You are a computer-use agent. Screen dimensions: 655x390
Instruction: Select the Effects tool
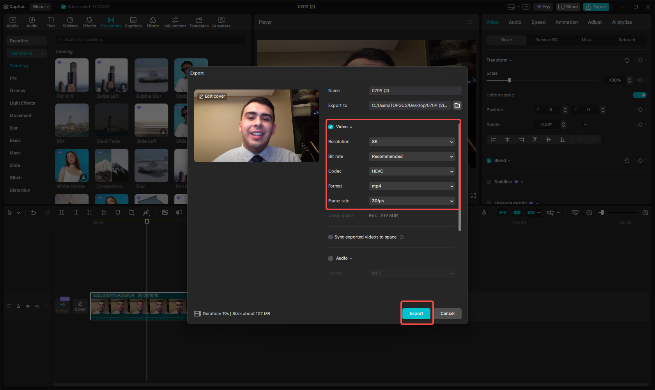(89, 22)
